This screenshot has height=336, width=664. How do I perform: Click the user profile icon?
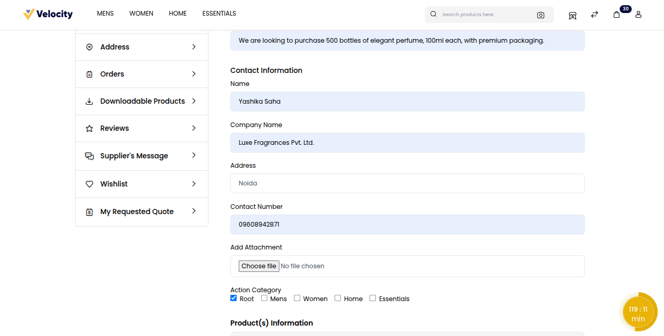[638, 15]
